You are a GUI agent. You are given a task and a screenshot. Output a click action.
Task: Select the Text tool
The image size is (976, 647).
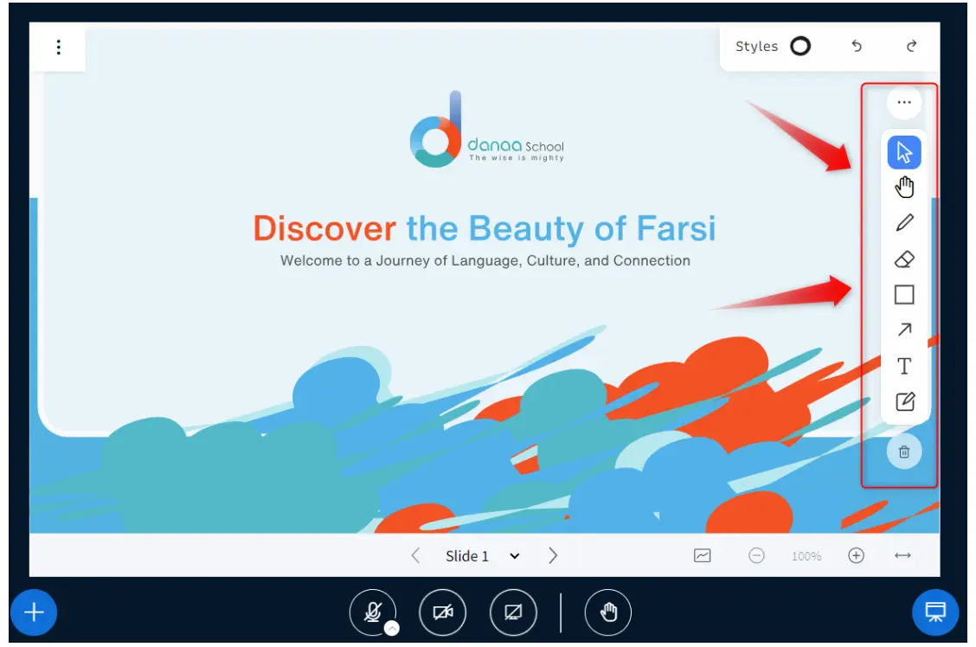click(x=904, y=366)
